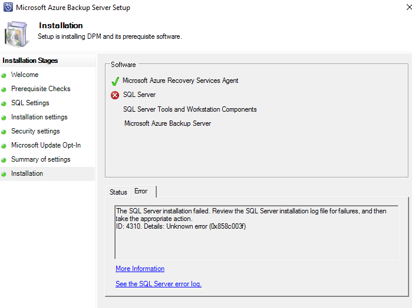Screen dimensions: 412x308
Task: Click the SQL Server software entry
Action: pos(139,95)
